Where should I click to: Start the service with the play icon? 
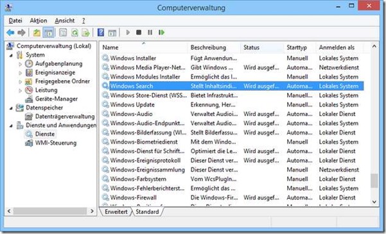click(x=128, y=33)
